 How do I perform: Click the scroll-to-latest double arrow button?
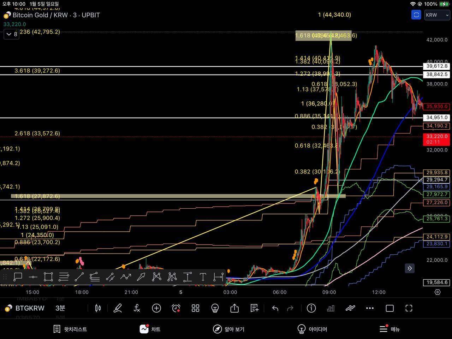[x=410, y=268]
